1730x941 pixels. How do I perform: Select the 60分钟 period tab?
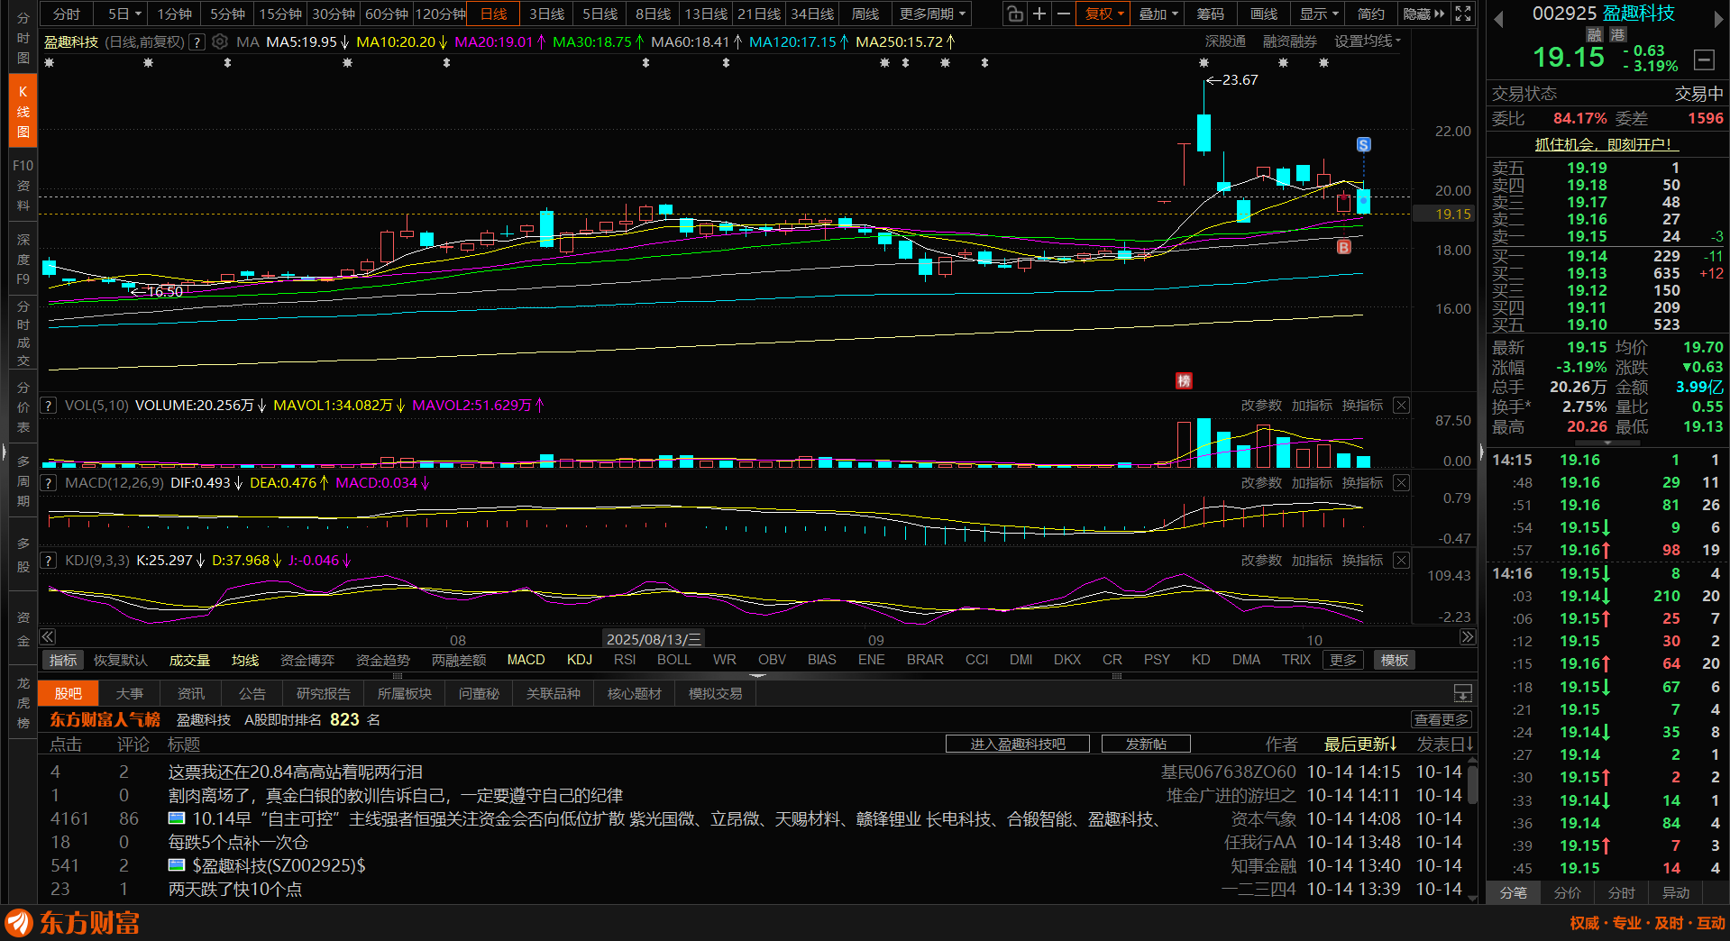click(387, 14)
